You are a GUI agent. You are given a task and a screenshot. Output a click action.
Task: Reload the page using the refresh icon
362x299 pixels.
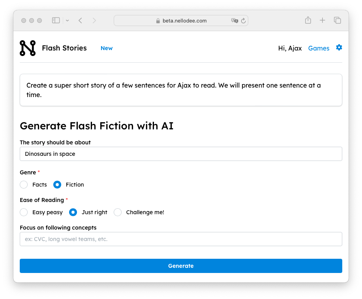click(x=243, y=21)
